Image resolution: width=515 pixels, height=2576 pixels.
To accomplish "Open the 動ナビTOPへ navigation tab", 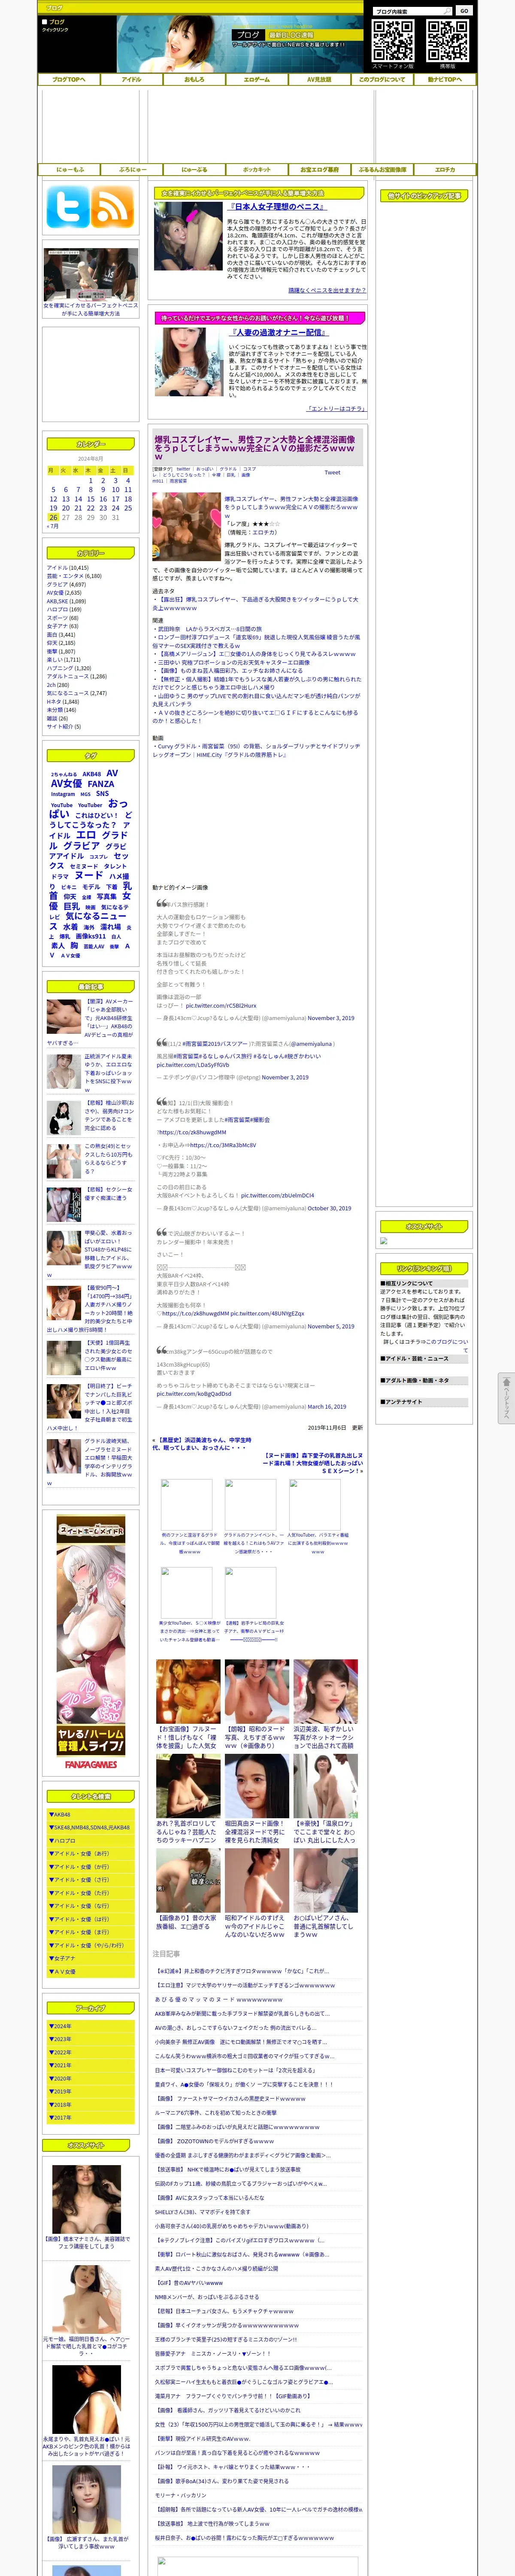I will pos(444,79).
